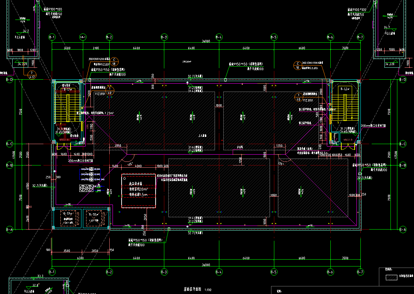
Task: Select the B-D2# elevator shaft symbol
Action: tap(96, 219)
